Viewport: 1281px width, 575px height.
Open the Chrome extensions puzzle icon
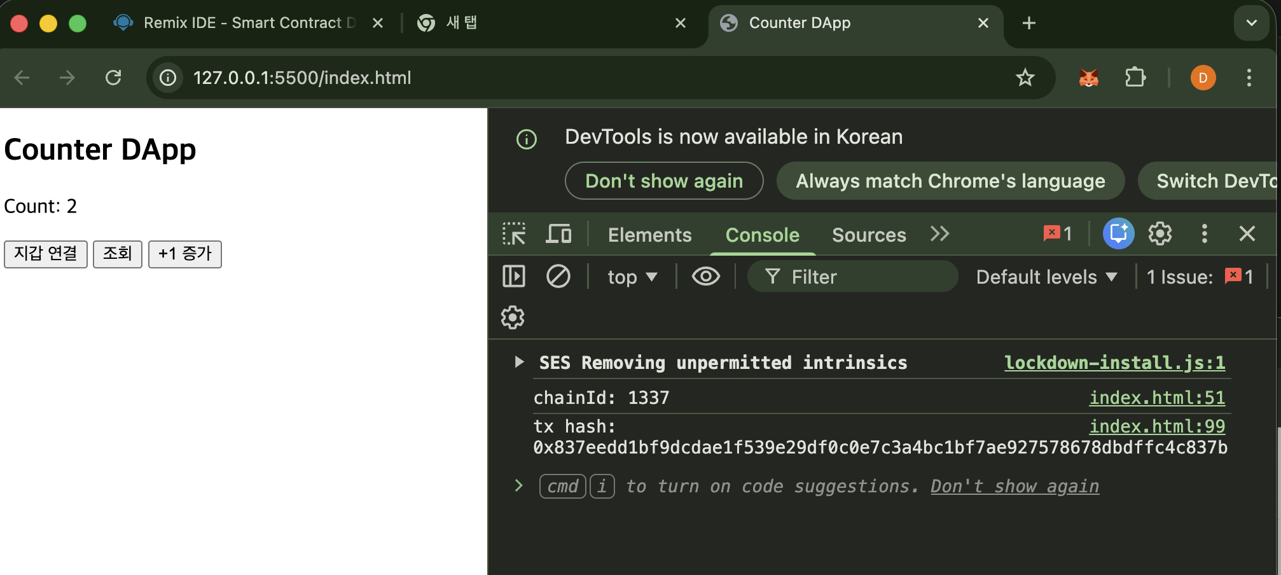point(1135,78)
